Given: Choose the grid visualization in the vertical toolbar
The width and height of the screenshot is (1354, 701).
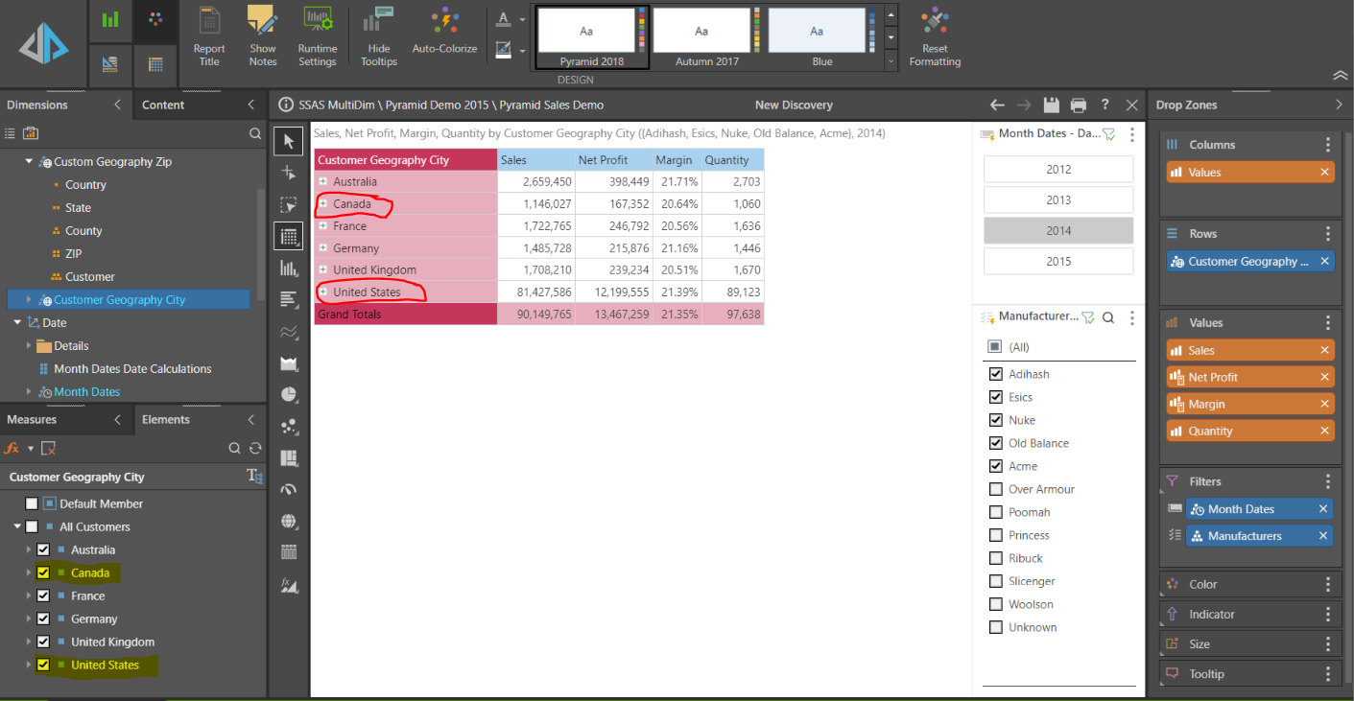Looking at the screenshot, I should click(288, 236).
